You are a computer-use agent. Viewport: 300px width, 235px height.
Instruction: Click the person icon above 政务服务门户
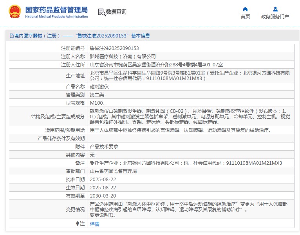275,9
